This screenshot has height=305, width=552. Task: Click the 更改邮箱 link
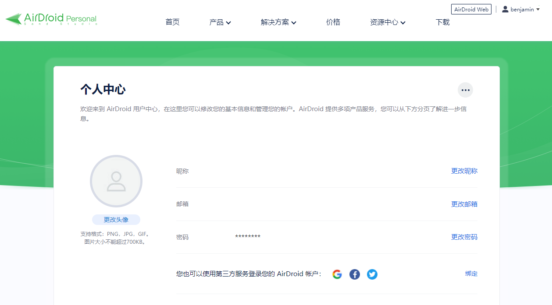click(x=464, y=204)
